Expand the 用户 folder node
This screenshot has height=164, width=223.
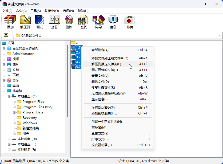coord(14,134)
